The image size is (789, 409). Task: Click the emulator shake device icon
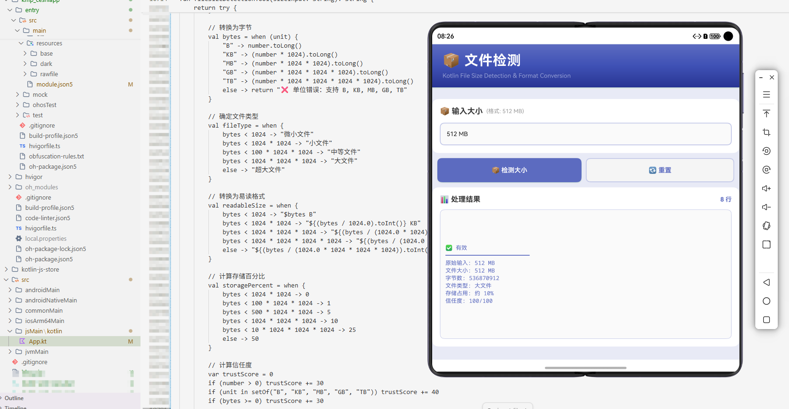767,226
